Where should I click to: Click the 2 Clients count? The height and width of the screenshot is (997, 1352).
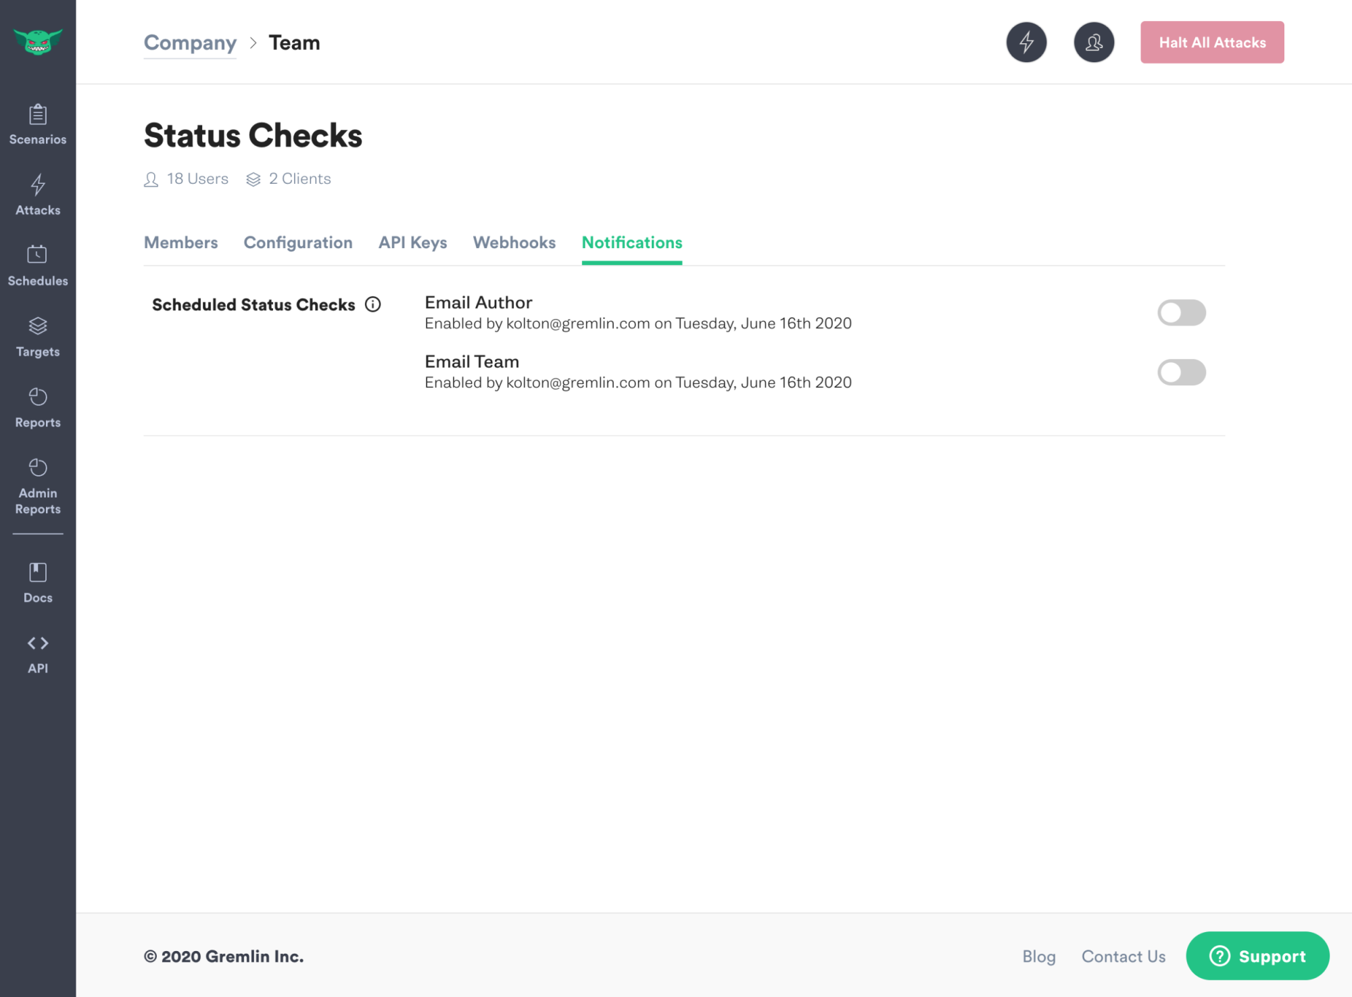click(300, 179)
